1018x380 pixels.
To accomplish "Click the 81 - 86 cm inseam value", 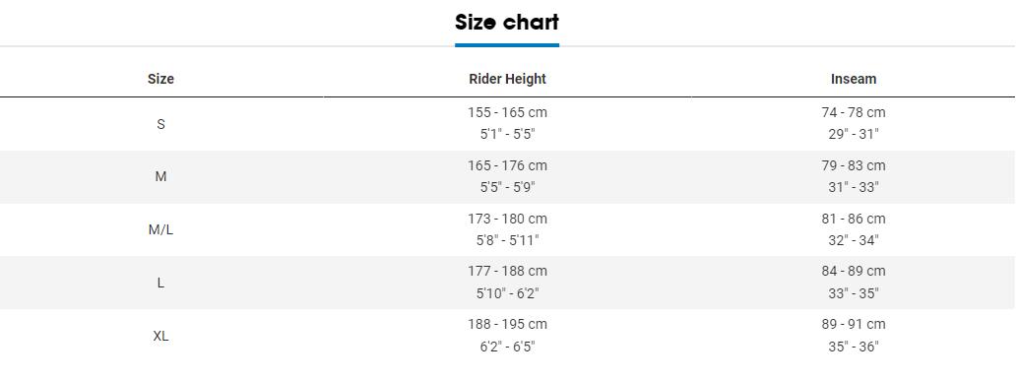I will click(x=854, y=219).
